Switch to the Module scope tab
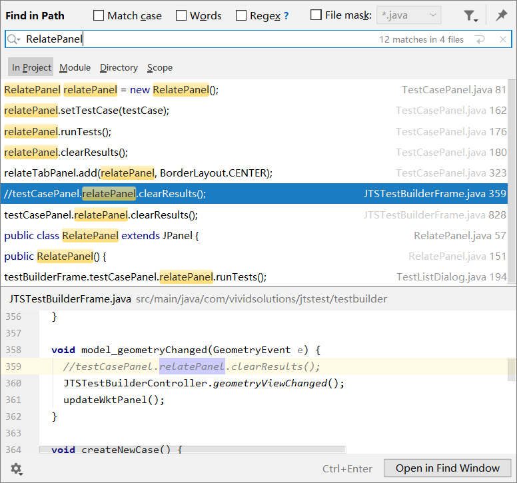Image resolution: width=517 pixels, height=483 pixels. click(75, 67)
